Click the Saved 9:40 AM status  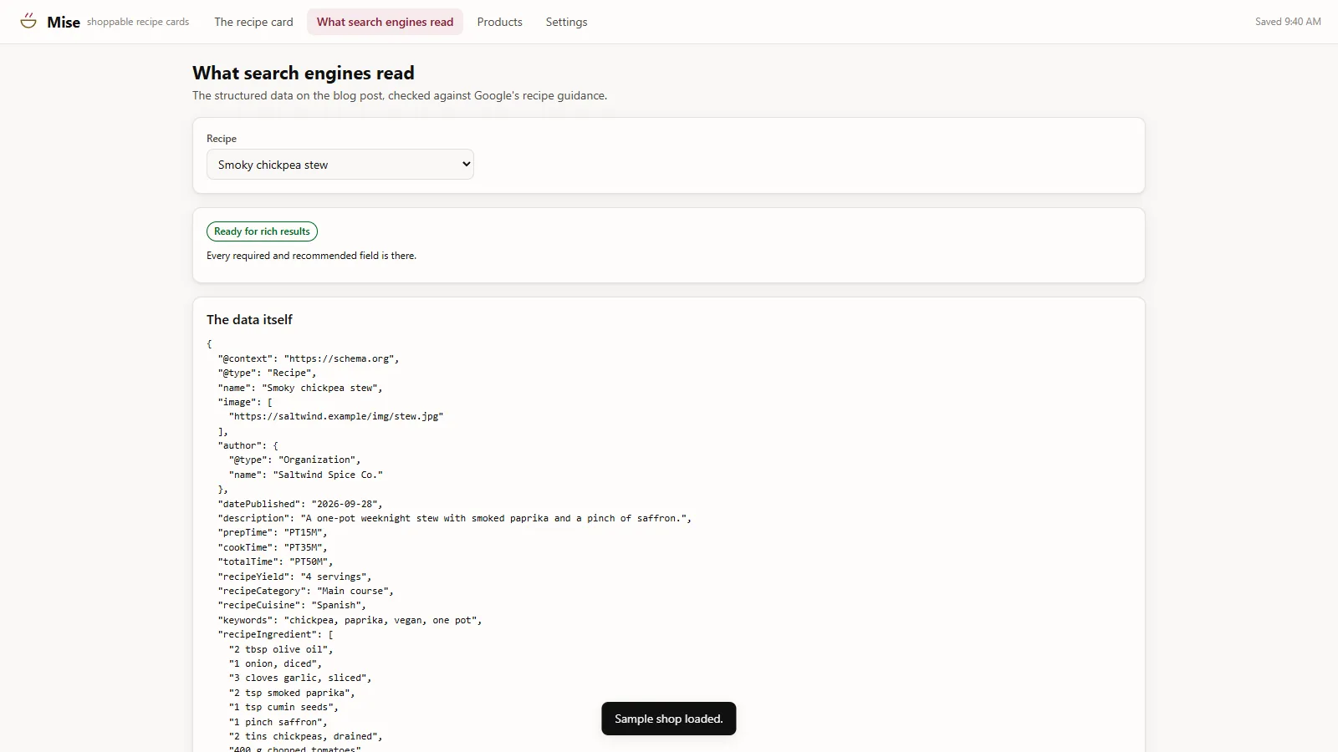[x=1288, y=22]
